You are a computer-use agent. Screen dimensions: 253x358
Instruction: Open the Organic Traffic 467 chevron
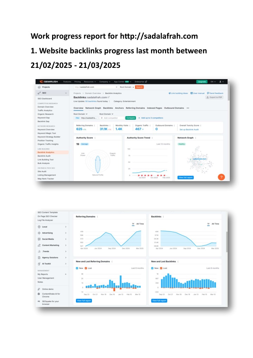click(x=143, y=129)
